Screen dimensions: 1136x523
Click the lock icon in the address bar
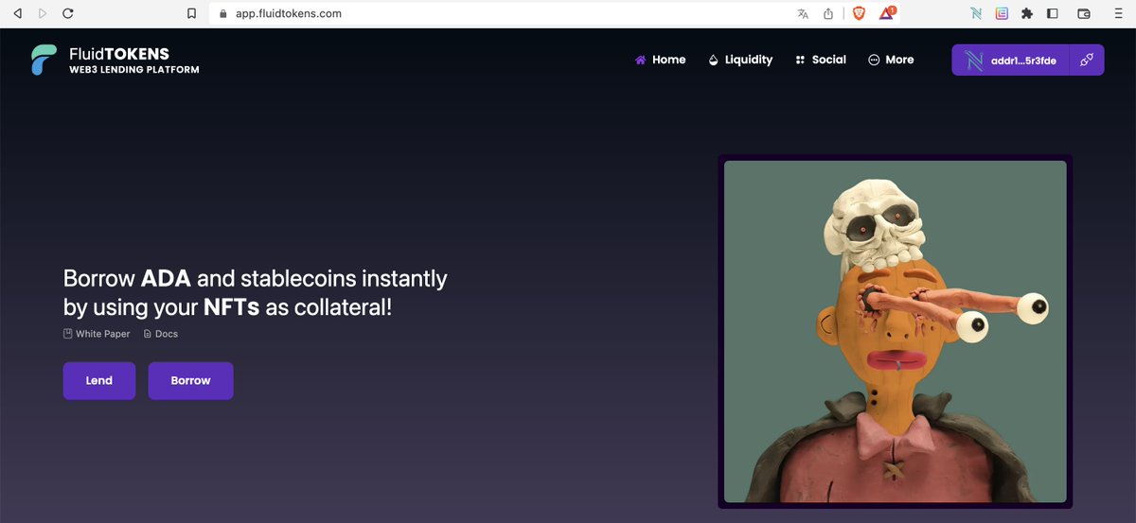coord(223,14)
